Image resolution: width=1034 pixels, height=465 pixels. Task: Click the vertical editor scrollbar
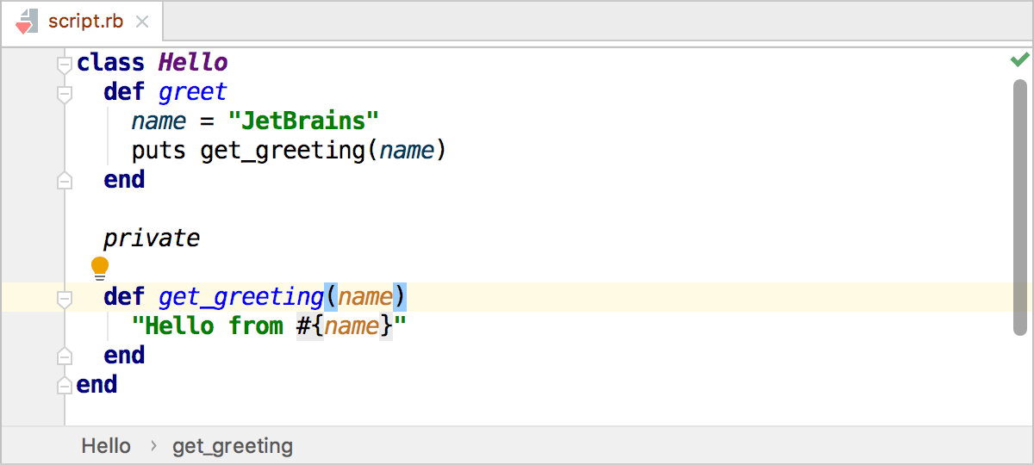point(1020,207)
